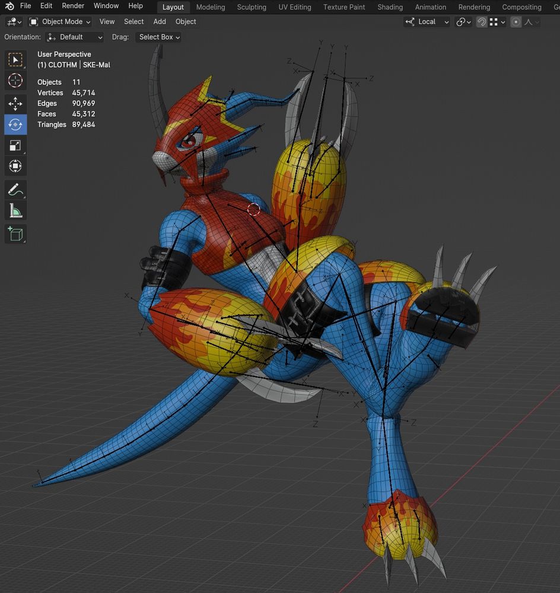Select the Select Box tool
The height and width of the screenshot is (593, 560).
15,60
